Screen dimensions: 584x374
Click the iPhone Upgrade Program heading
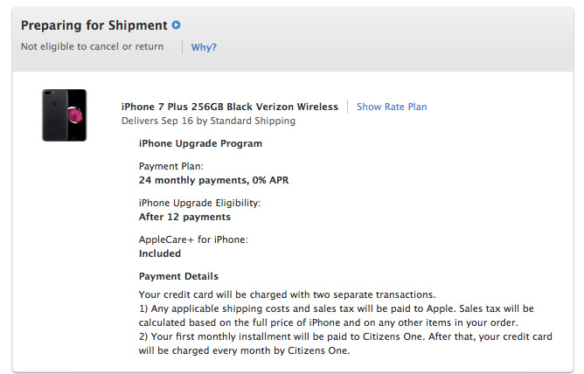pos(200,143)
